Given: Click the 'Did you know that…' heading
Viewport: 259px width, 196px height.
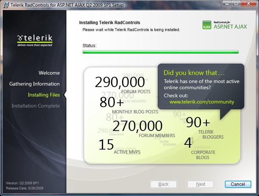Looking at the screenshot, I should (x=194, y=73).
